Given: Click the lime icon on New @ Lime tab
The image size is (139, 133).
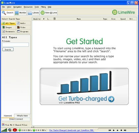Looking at the screenshot, I should click(42, 13).
